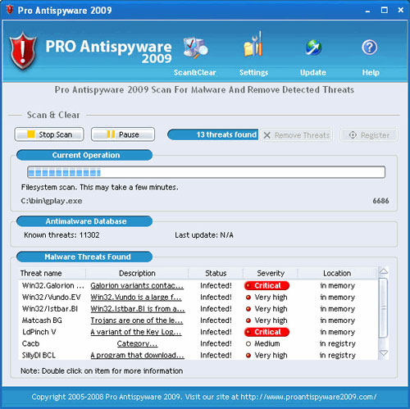Sort by Location column header
The width and height of the screenshot is (410, 409).
click(x=337, y=273)
